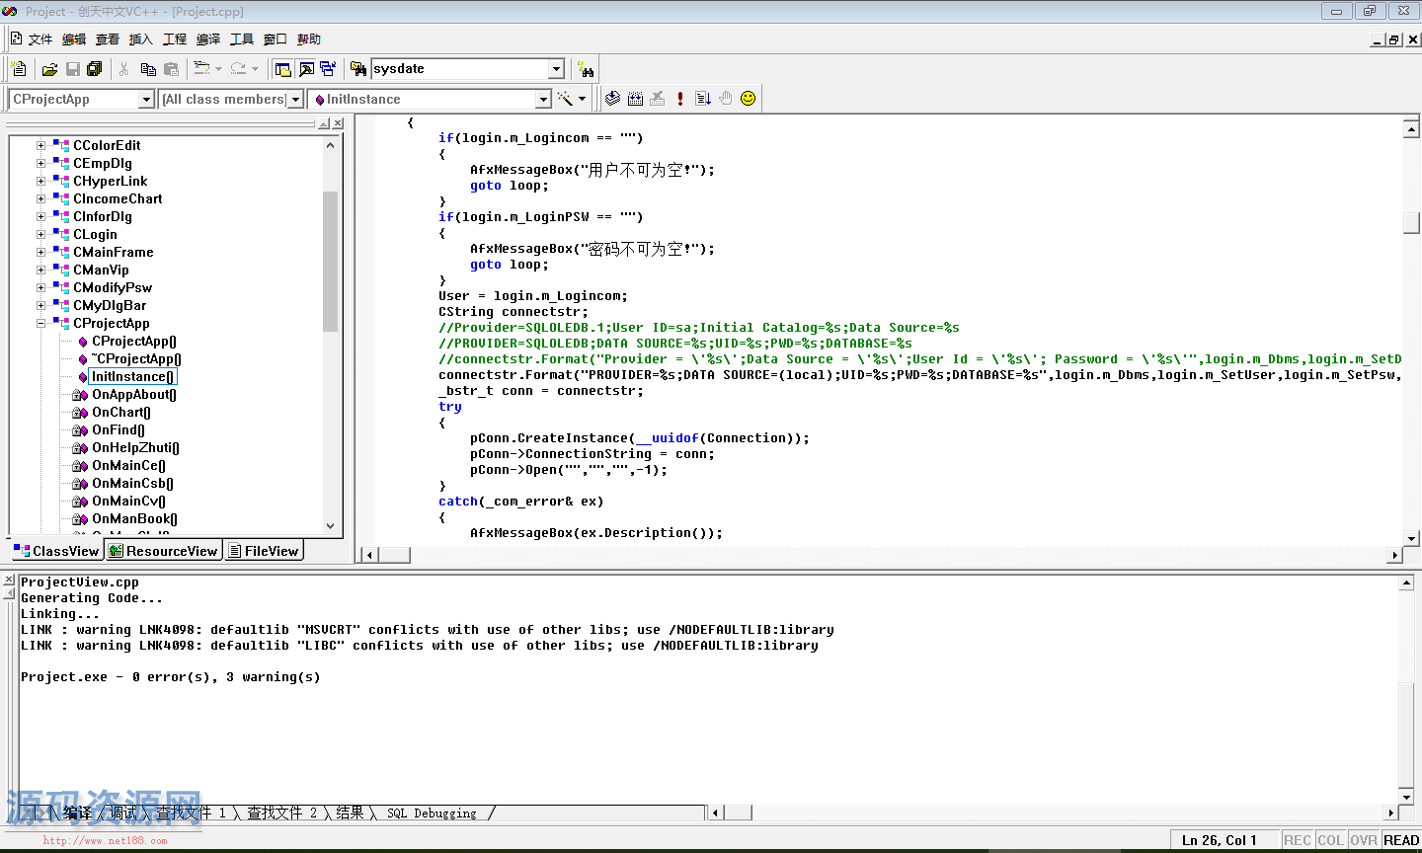Click the Build project icon
The width and height of the screenshot is (1422, 853).
pos(635,99)
